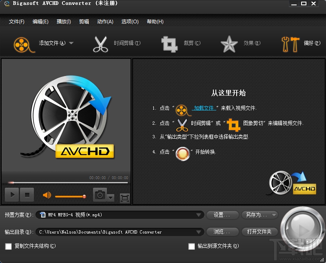
Task: Select the Crop tool icon
Action: click(169, 44)
